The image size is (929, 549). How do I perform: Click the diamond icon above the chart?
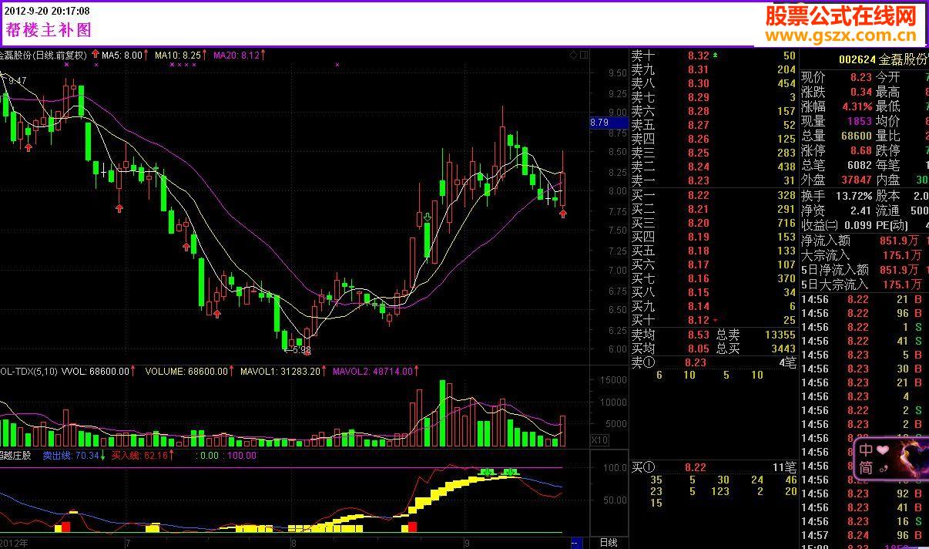click(573, 55)
